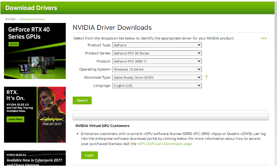This screenshot has width=277, height=166.
Task: Open the vGPU Software Downloads page link
Action: (x=165, y=144)
